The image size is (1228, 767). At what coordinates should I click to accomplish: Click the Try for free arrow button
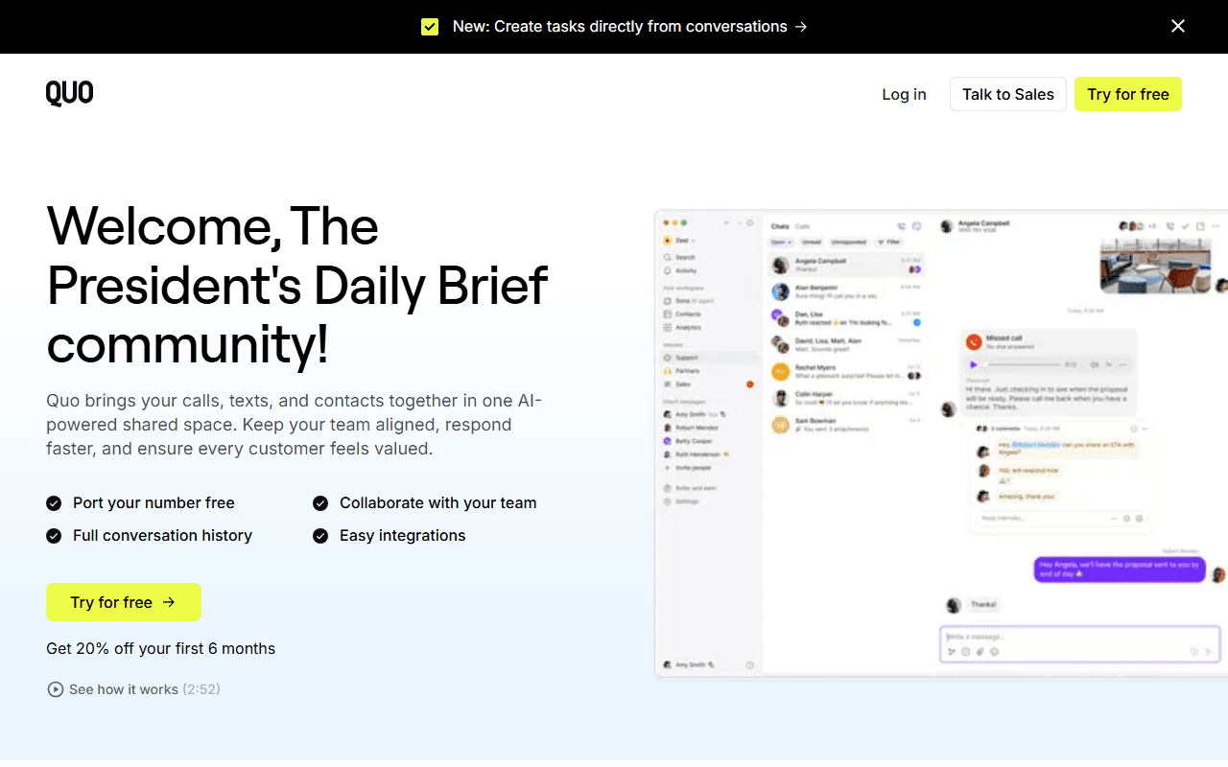[x=124, y=602]
